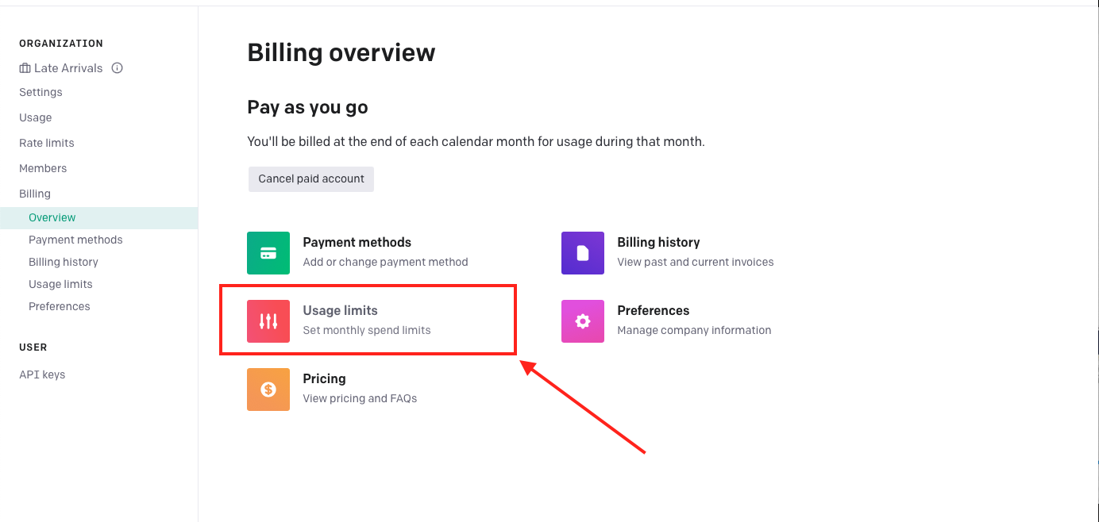1099x522 pixels.
Task: Open Preferences sidebar sub-item
Action: (60, 306)
